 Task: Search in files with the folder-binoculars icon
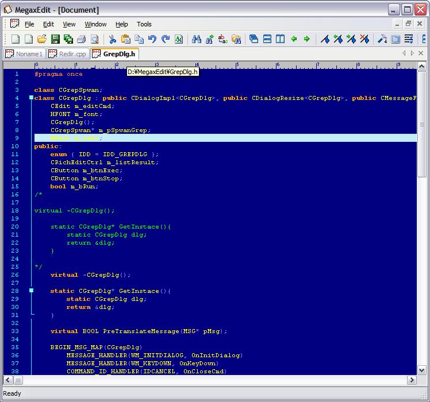[236, 39]
